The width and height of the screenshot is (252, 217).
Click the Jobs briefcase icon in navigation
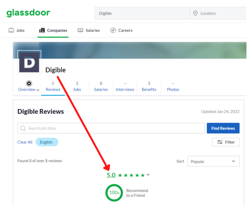[x=11, y=30]
